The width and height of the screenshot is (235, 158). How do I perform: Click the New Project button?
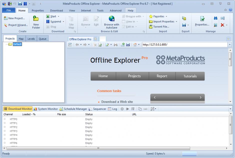coord(14,18)
